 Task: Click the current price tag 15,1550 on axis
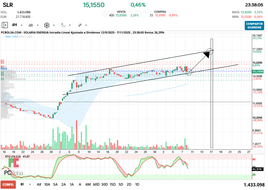coord(258,72)
